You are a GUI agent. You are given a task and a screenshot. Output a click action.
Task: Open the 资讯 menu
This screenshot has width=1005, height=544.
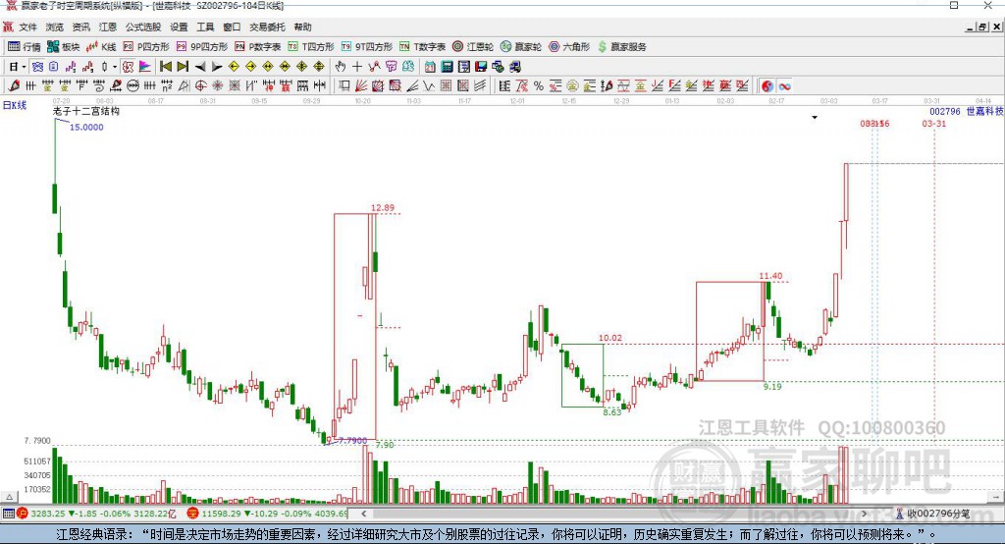coord(80,27)
